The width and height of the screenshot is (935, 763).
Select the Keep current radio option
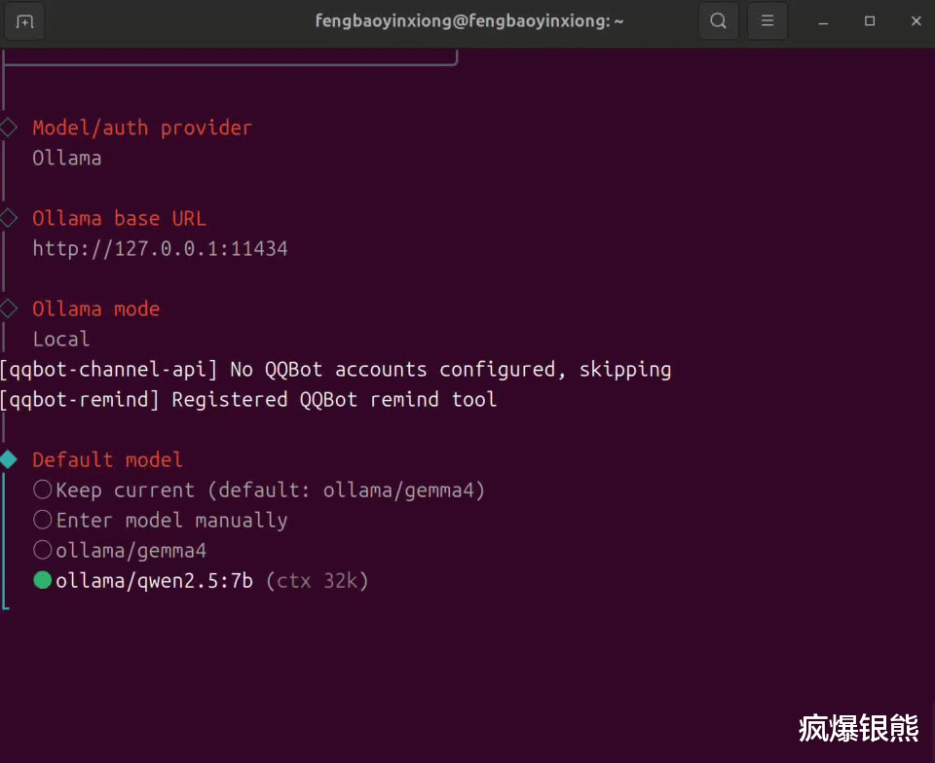43,490
